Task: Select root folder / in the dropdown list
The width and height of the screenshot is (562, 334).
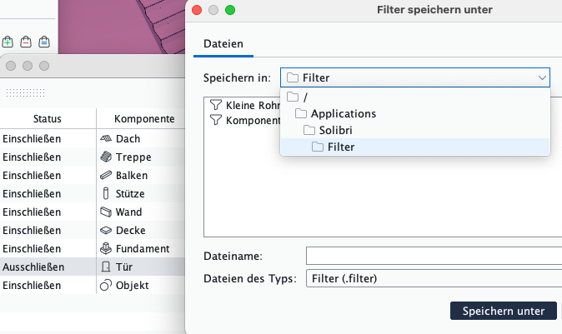Action: coord(415,97)
